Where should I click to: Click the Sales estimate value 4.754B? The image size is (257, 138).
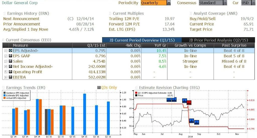(99, 61)
